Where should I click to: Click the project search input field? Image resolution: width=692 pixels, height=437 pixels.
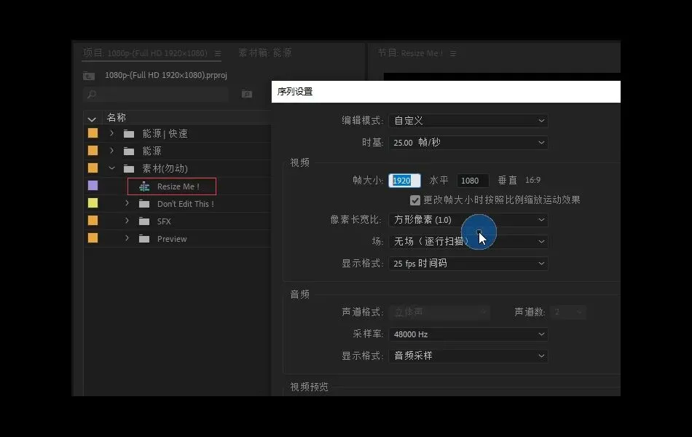(156, 95)
